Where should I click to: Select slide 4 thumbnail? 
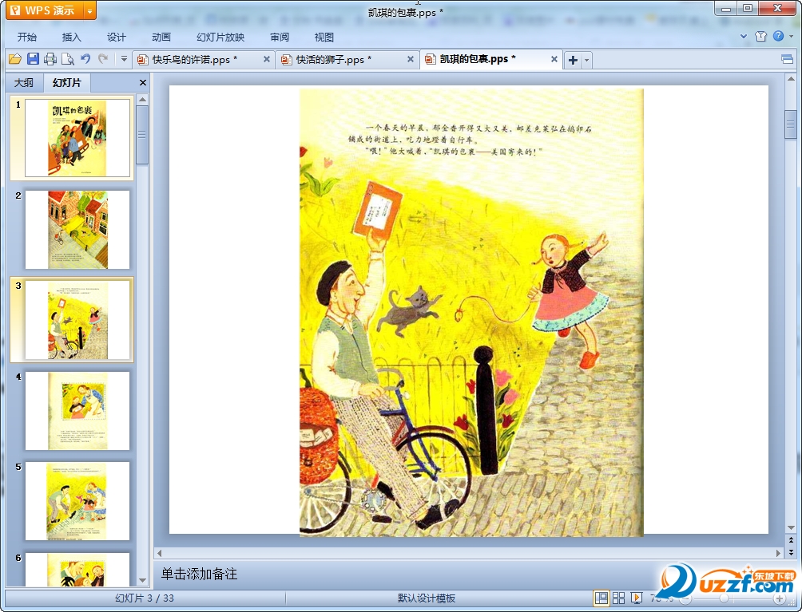[77, 411]
